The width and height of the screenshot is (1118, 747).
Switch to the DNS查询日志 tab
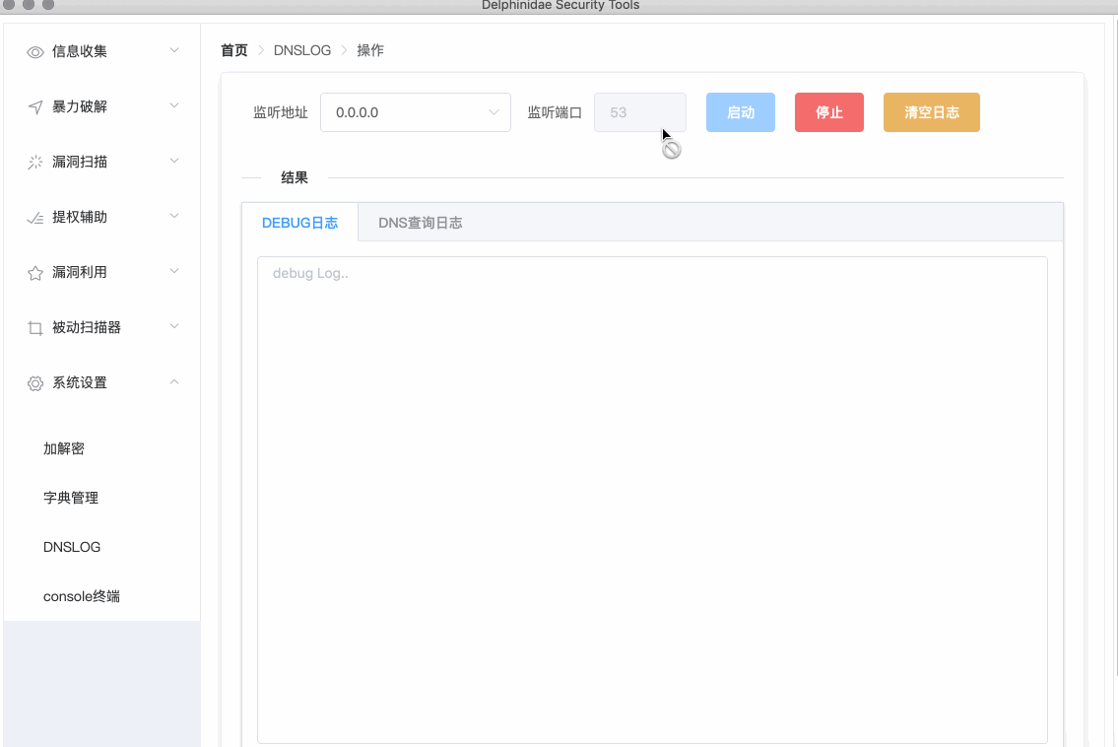[420, 223]
